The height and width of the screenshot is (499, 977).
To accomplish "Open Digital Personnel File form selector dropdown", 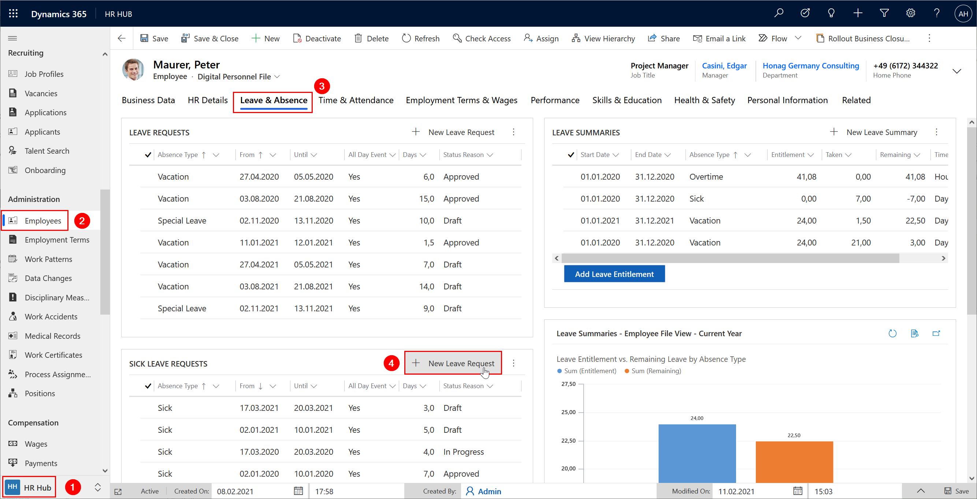I will [277, 76].
